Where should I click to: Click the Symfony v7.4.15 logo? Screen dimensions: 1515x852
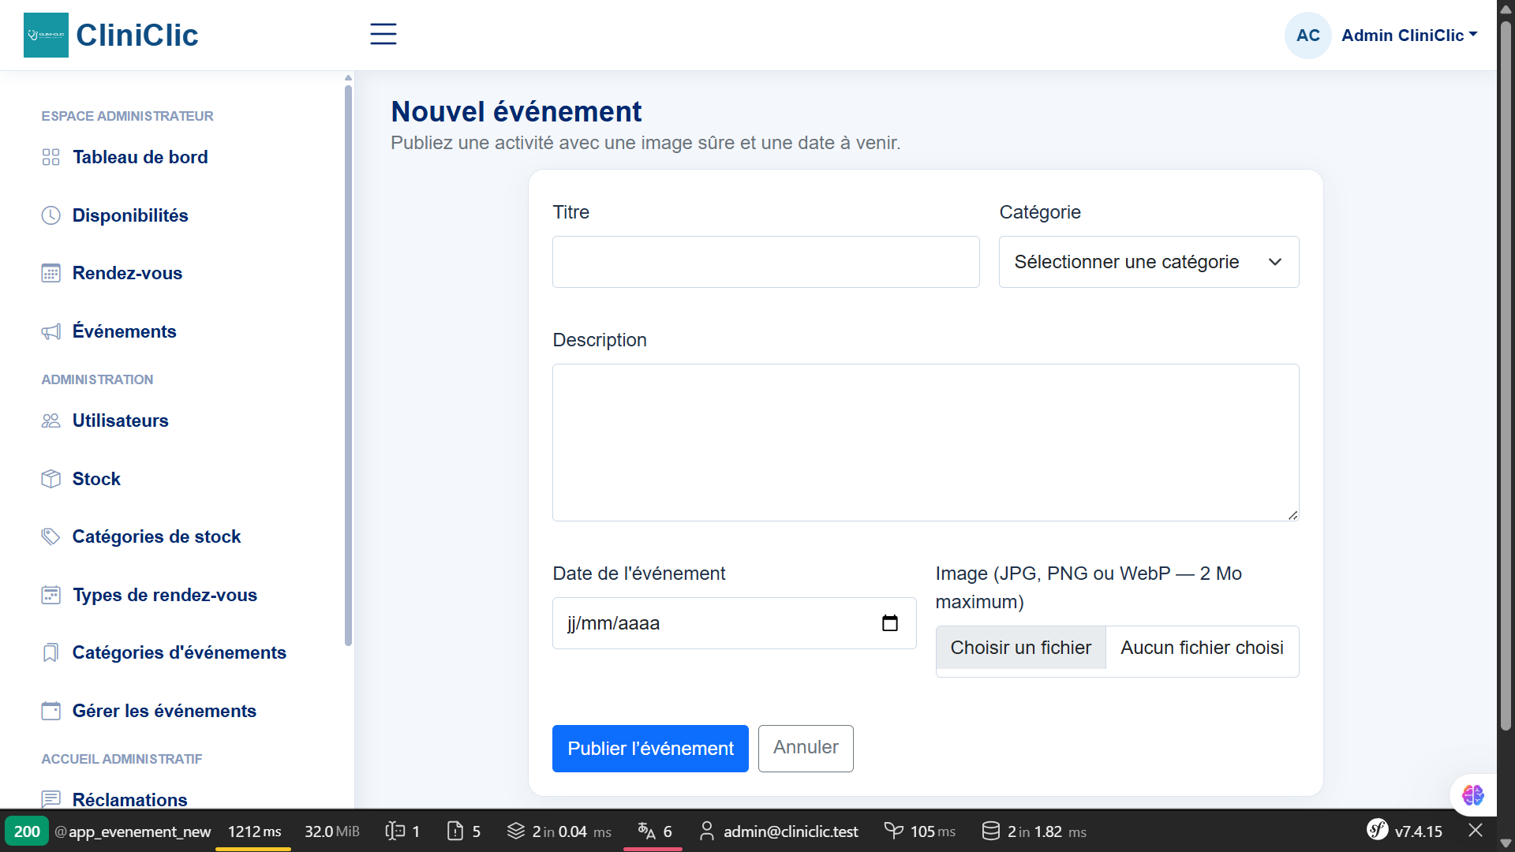pos(1378,830)
